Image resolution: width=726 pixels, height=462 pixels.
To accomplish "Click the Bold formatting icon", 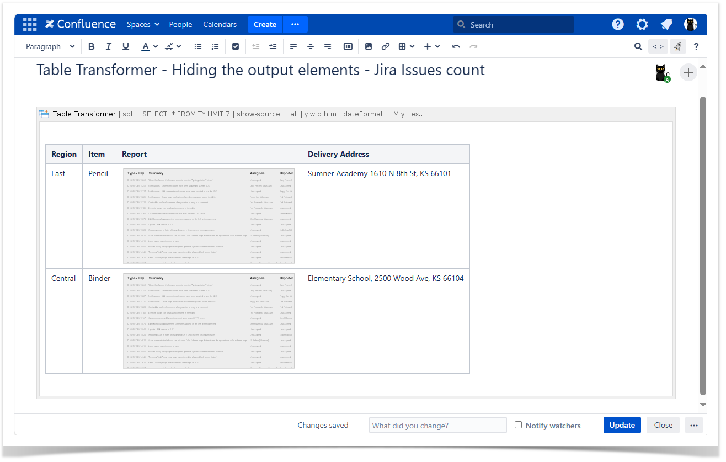I will (92, 47).
